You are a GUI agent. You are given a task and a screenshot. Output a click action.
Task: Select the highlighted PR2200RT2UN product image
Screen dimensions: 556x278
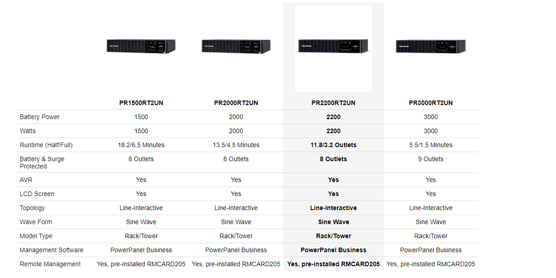(x=333, y=46)
